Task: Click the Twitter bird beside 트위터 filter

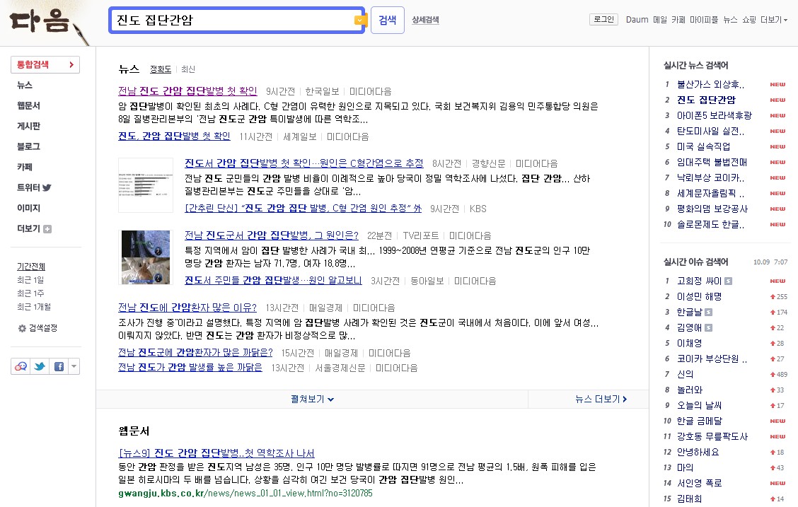Action: [47, 188]
